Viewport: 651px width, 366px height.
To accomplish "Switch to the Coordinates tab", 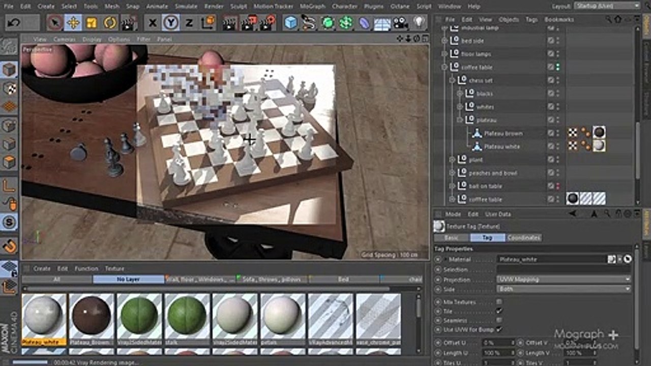I will [524, 237].
